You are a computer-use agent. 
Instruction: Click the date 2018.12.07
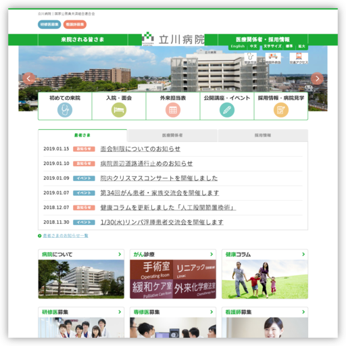coord(56,207)
